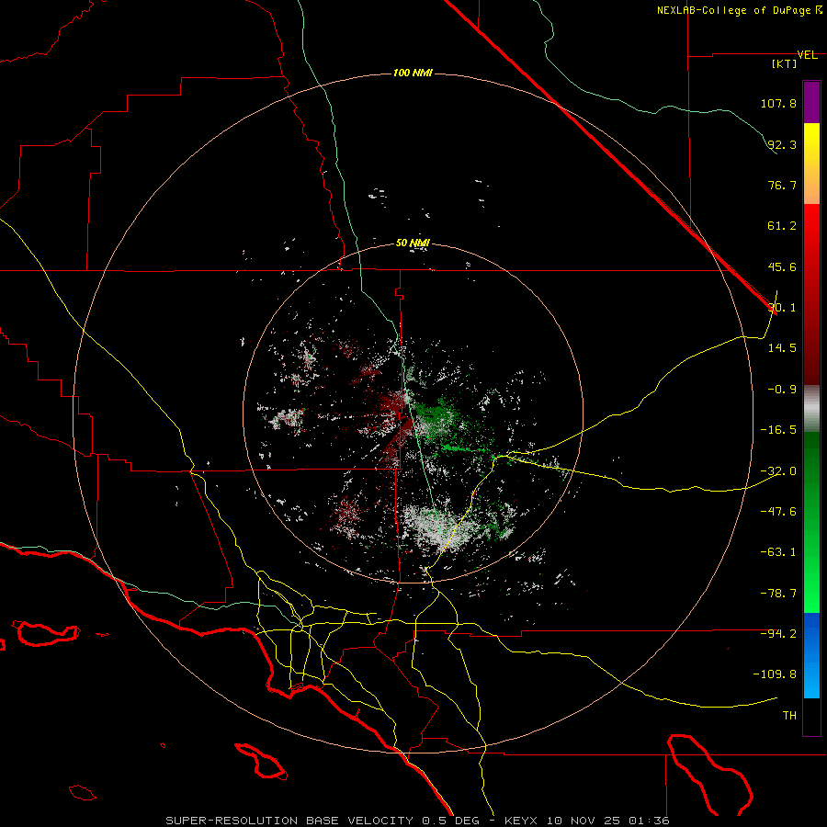Viewport: 827px width, 827px height.
Task: Click the 100 NMI range ring label
Action: [413, 73]
